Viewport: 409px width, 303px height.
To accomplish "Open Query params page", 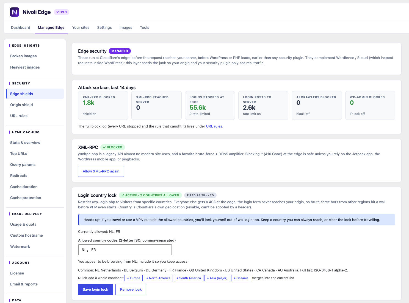I will point(35,165).
